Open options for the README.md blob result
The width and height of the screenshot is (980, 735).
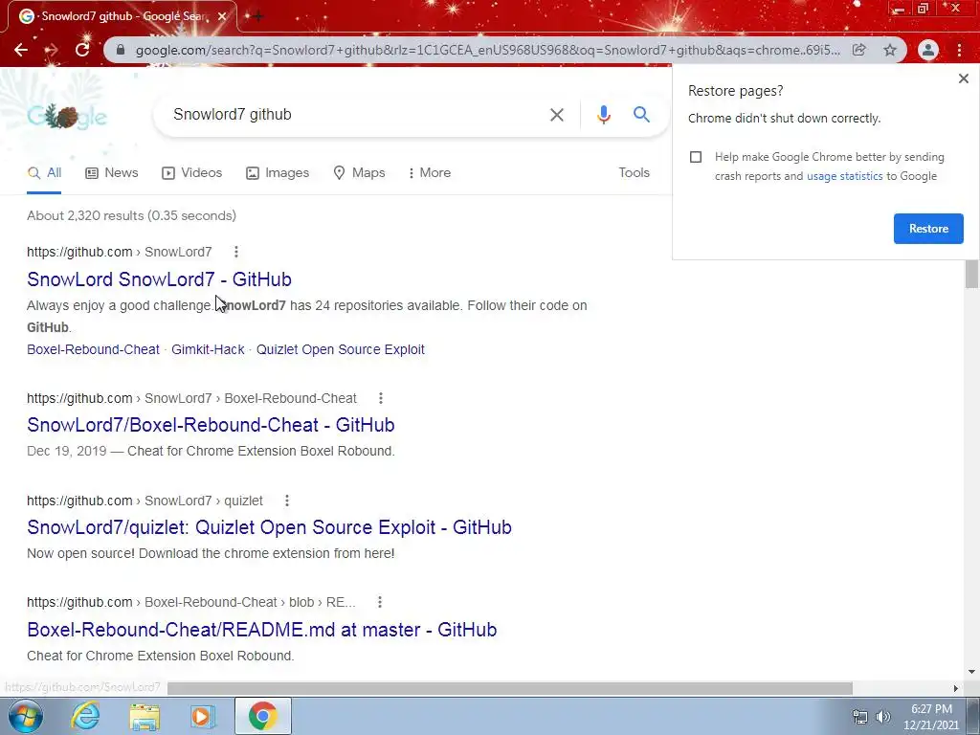[x=379, y=603]
